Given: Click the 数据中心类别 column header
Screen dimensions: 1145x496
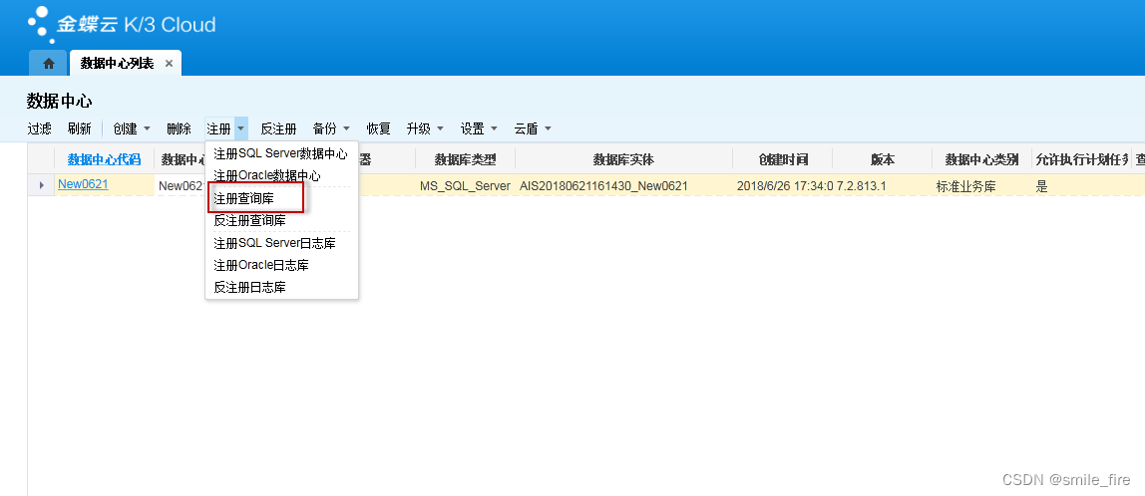Looking at the screenshot, I should (x=982, y=159).
